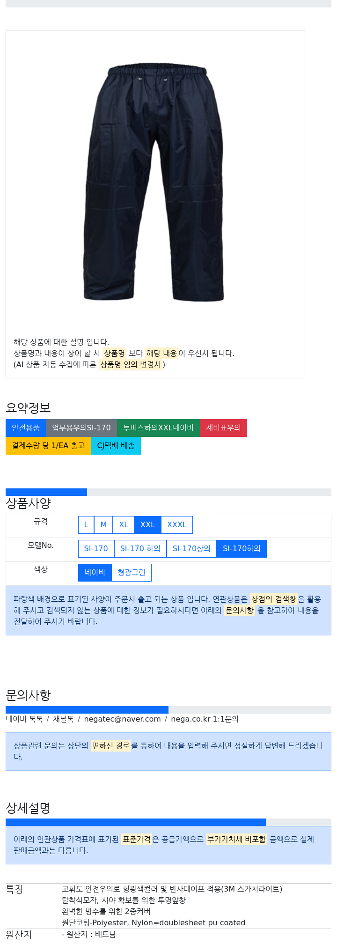Select model SI-170
This screenshot has height=944, width=337.
[96, 549]
